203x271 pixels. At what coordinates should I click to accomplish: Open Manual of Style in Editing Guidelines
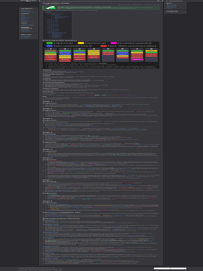[26, 30]
